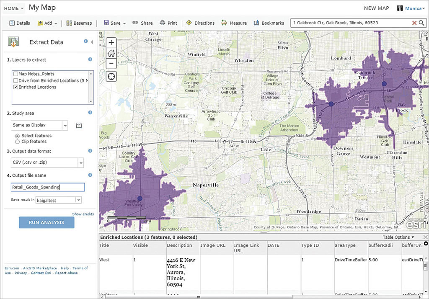
Task: Open the Help footer link
Action: 65,268
